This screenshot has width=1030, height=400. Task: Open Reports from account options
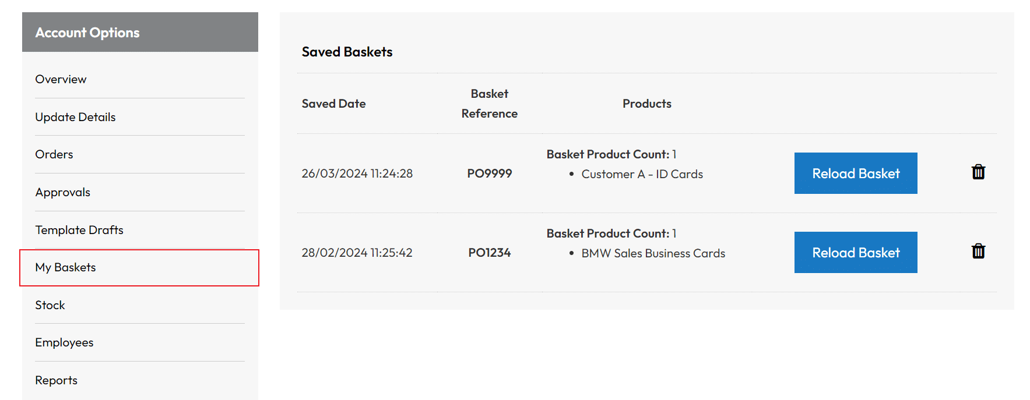coord(56,380)
